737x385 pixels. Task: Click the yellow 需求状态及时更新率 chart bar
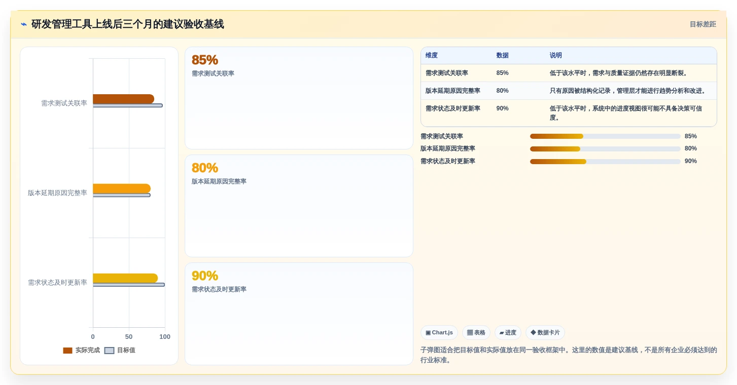point(125,278)
